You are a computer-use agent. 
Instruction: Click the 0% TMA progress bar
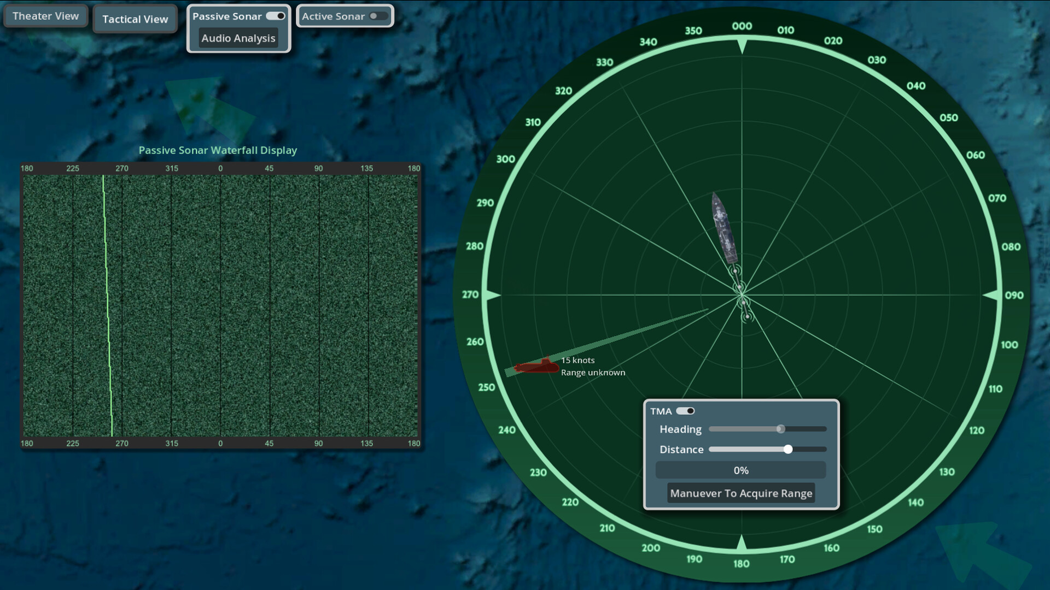[x=741, y=470]
